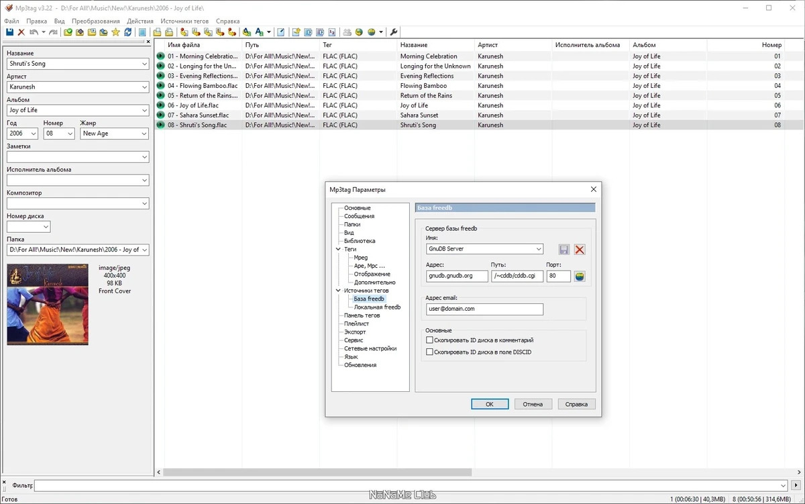The width and height of the screenshot is (805, 504).
Task: Select Локальная freedb in settings tree
Action: coord(377,307)
